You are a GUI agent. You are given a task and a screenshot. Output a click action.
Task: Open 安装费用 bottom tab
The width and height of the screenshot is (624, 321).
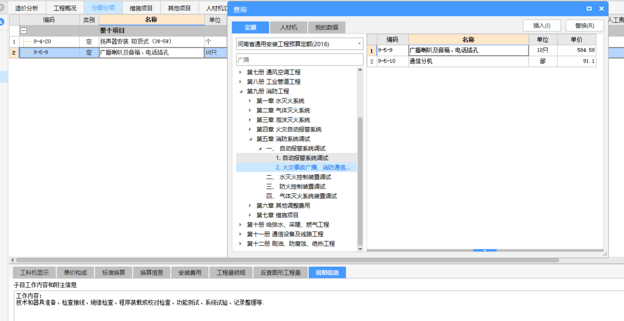[190, 272]
